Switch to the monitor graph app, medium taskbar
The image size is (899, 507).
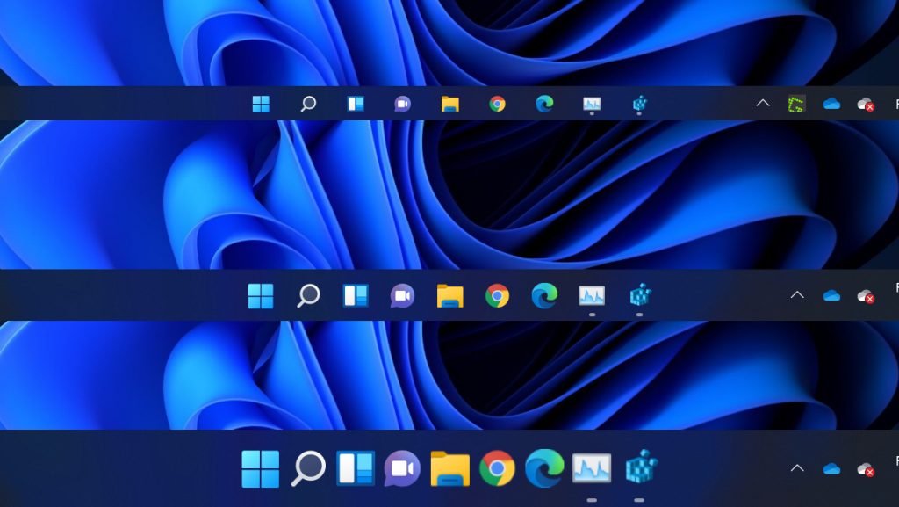click(592, 295)
